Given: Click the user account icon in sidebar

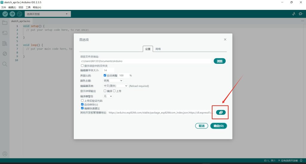Looking at the screenshot, I should click(x=5, y=154).
